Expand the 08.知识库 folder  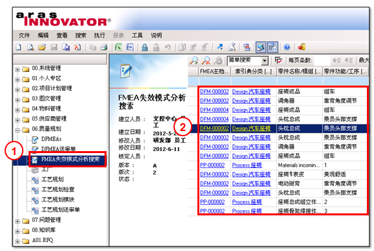[18, 231]
